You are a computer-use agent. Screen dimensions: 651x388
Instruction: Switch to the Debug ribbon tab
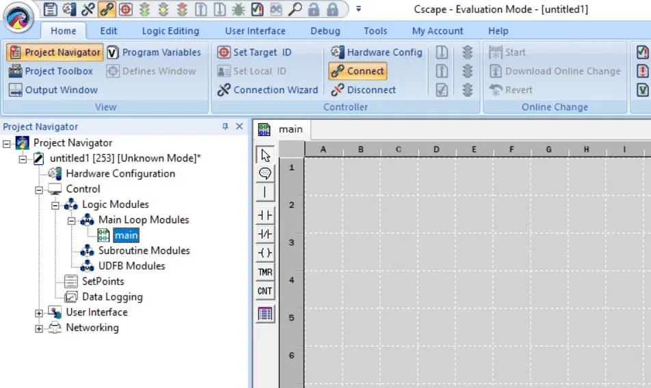(325, 31)
